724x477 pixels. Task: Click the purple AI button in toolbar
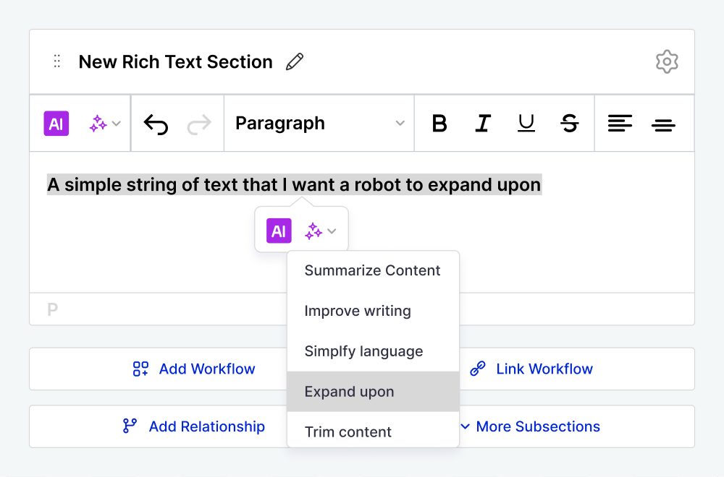click(56, 124)
